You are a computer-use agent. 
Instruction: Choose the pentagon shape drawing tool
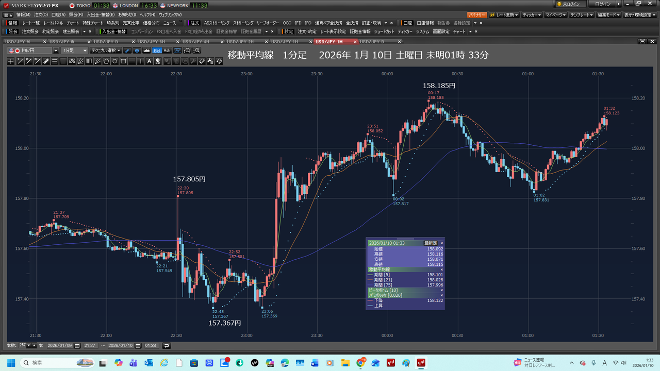pos(106,61)
